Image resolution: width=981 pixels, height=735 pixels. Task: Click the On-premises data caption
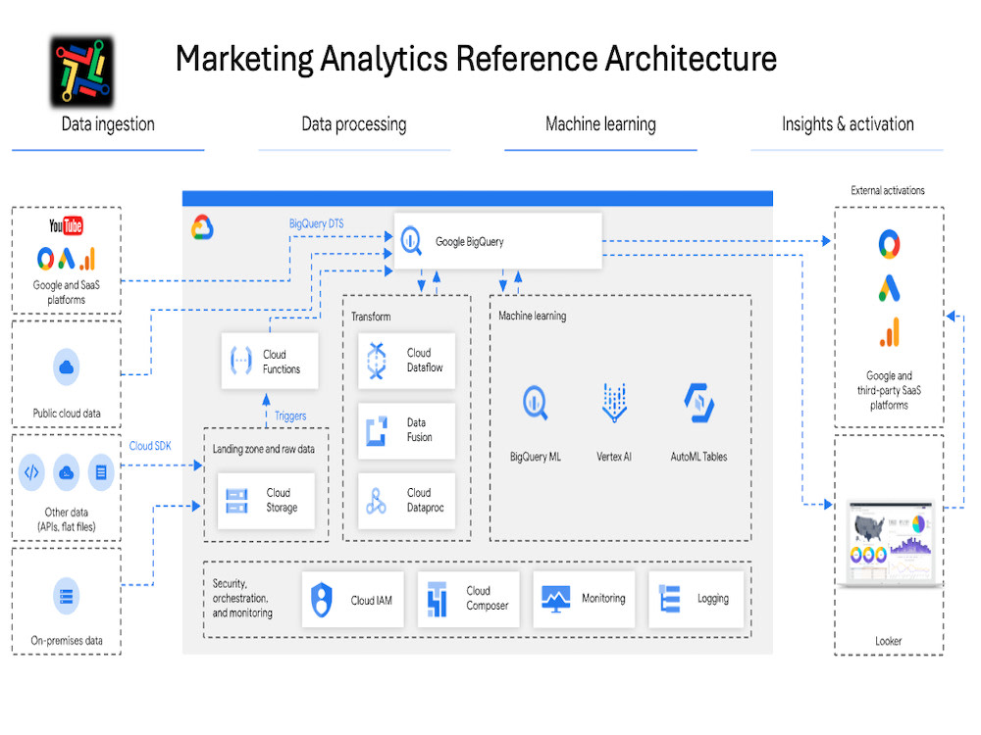pos(67,641)
